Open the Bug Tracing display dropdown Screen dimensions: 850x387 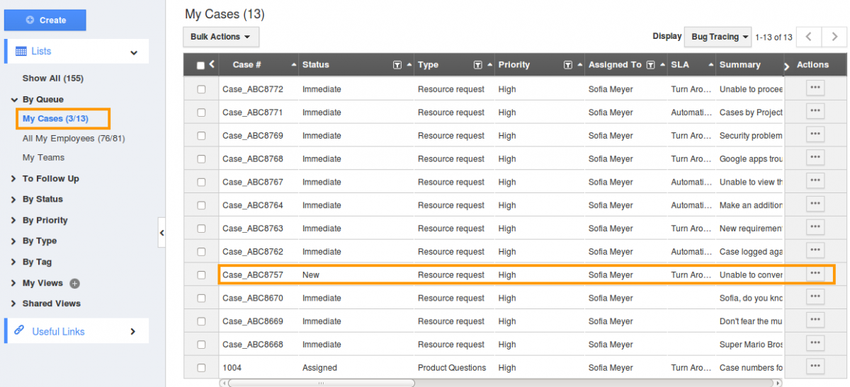coord(720,37)
